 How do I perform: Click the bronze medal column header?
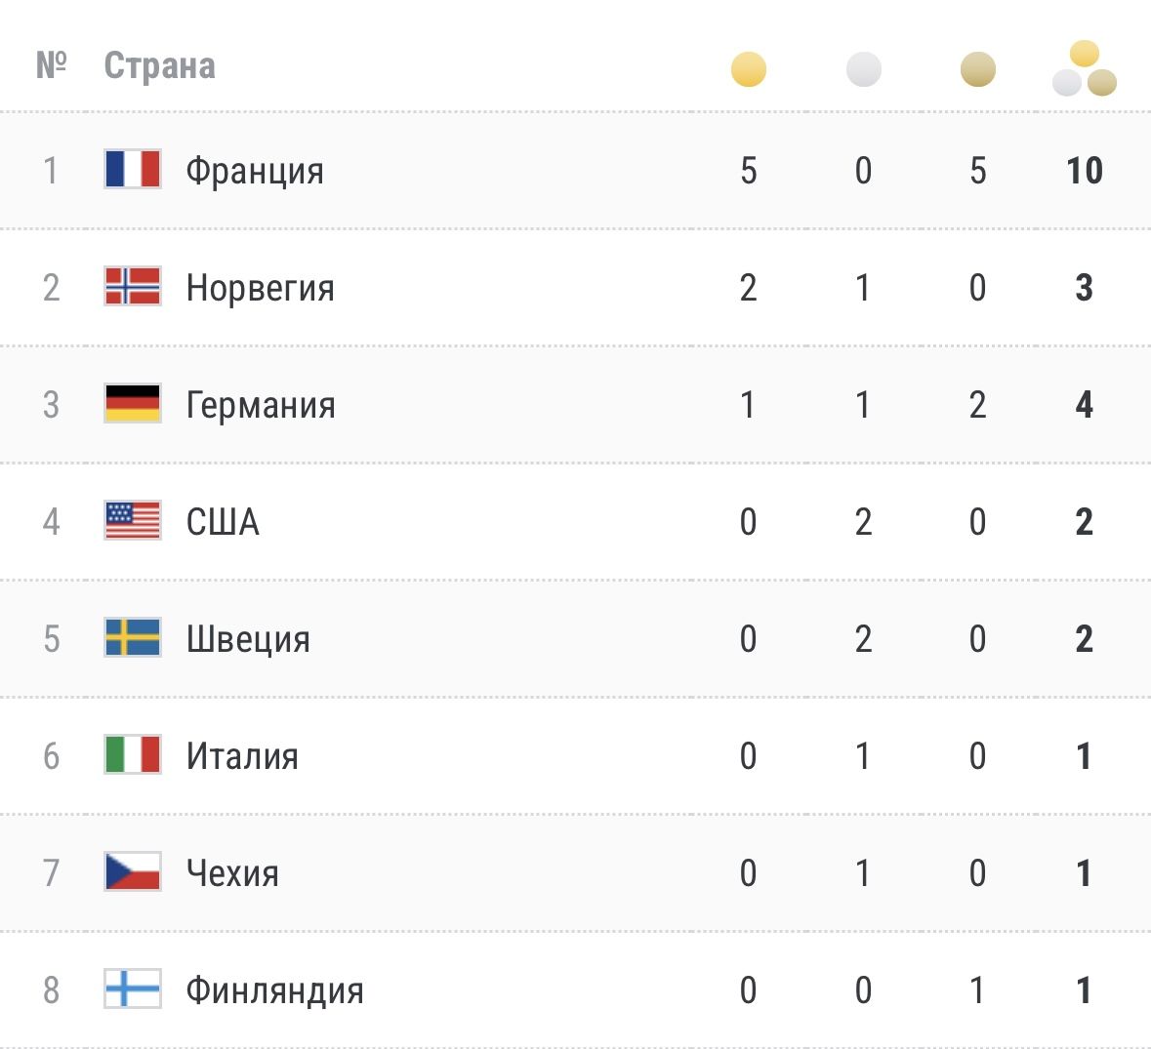click(x=977, y=69)
